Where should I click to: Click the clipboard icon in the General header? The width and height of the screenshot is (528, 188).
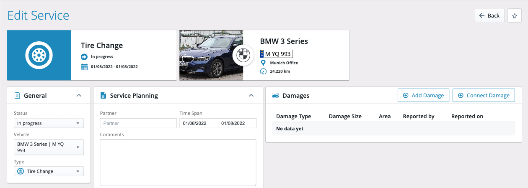[17, 96]
